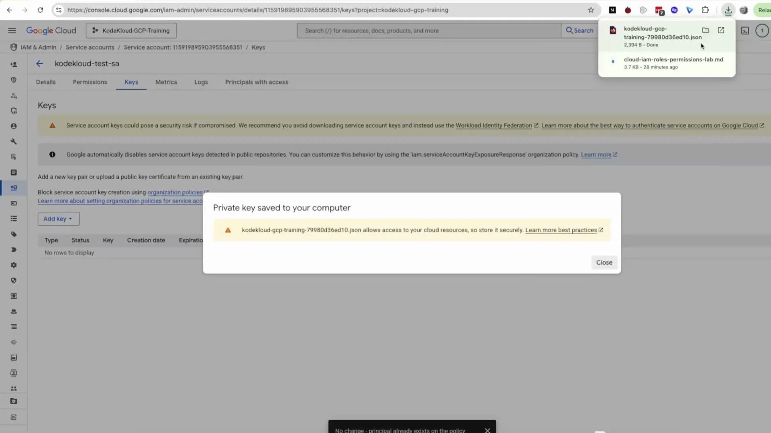
Task: Open the hamburger navigation menu
Action: pyautogui.click(x=12, y=30)
